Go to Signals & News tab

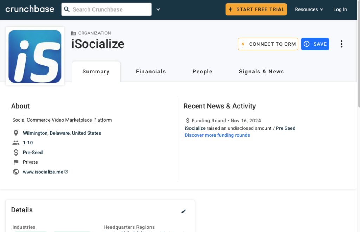pyautogui.click(x=261, y=72)
